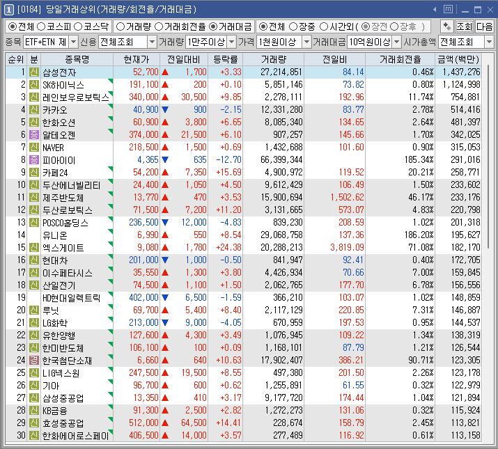Image resolution: width=498 pixels, height=449 pixels.
Task: Click the 조회 button
Action: click(x=465, y=26)
